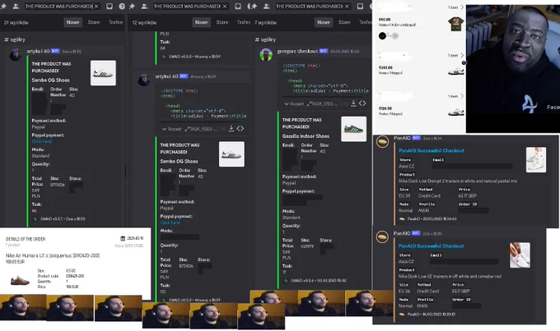Open the member list icon in the 7 wyników panel

[267, 6]
